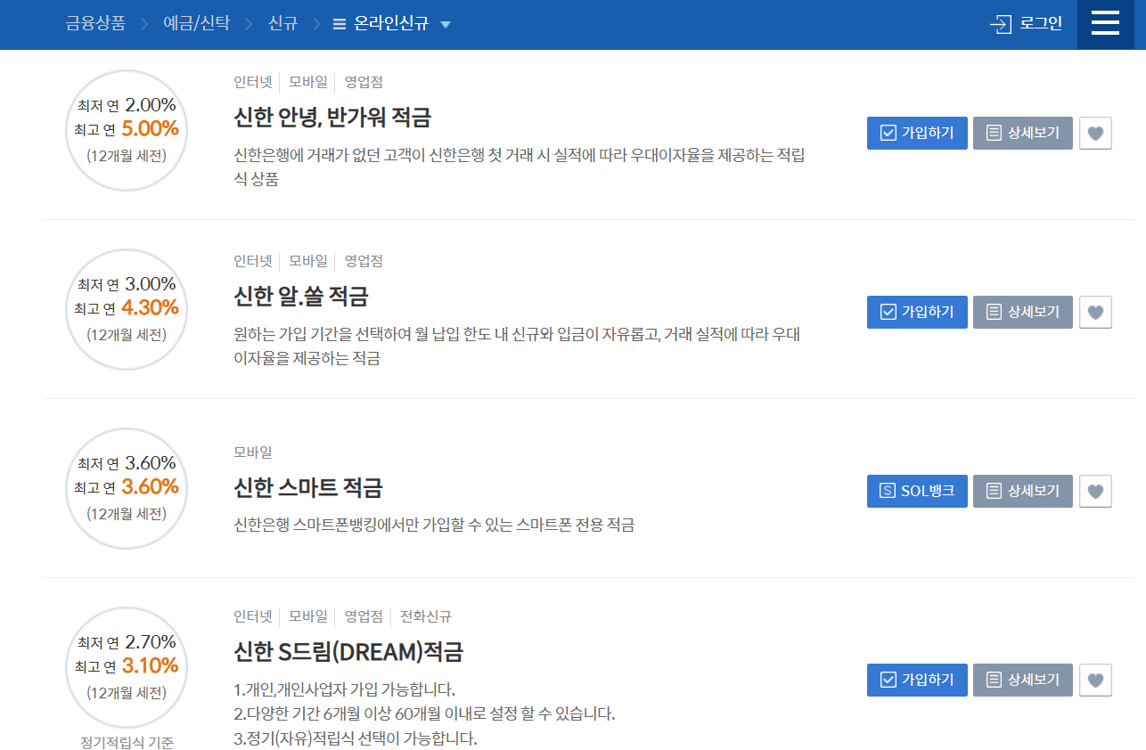The height and width of the screenshot is (750, 1146).
Task: Click 상세보기 for 신한 S드림(DREAM)적금
Action: click(x=1023, y=680)
